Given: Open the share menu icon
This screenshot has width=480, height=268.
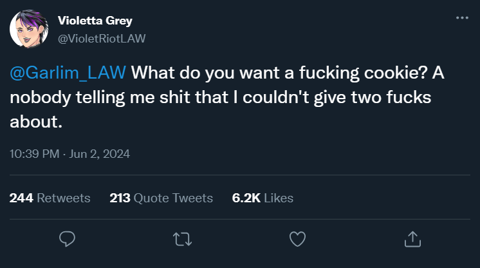Looking at the screenshot, I should coord(411,239).
